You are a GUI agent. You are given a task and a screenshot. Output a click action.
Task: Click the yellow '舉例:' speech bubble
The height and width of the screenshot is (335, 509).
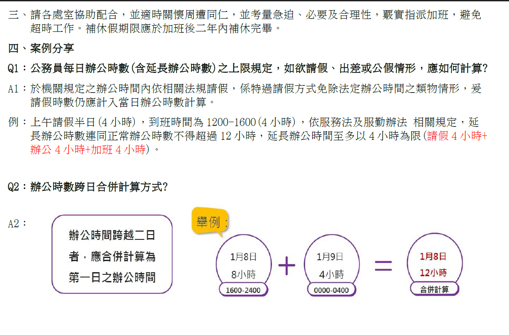[210, 222]
